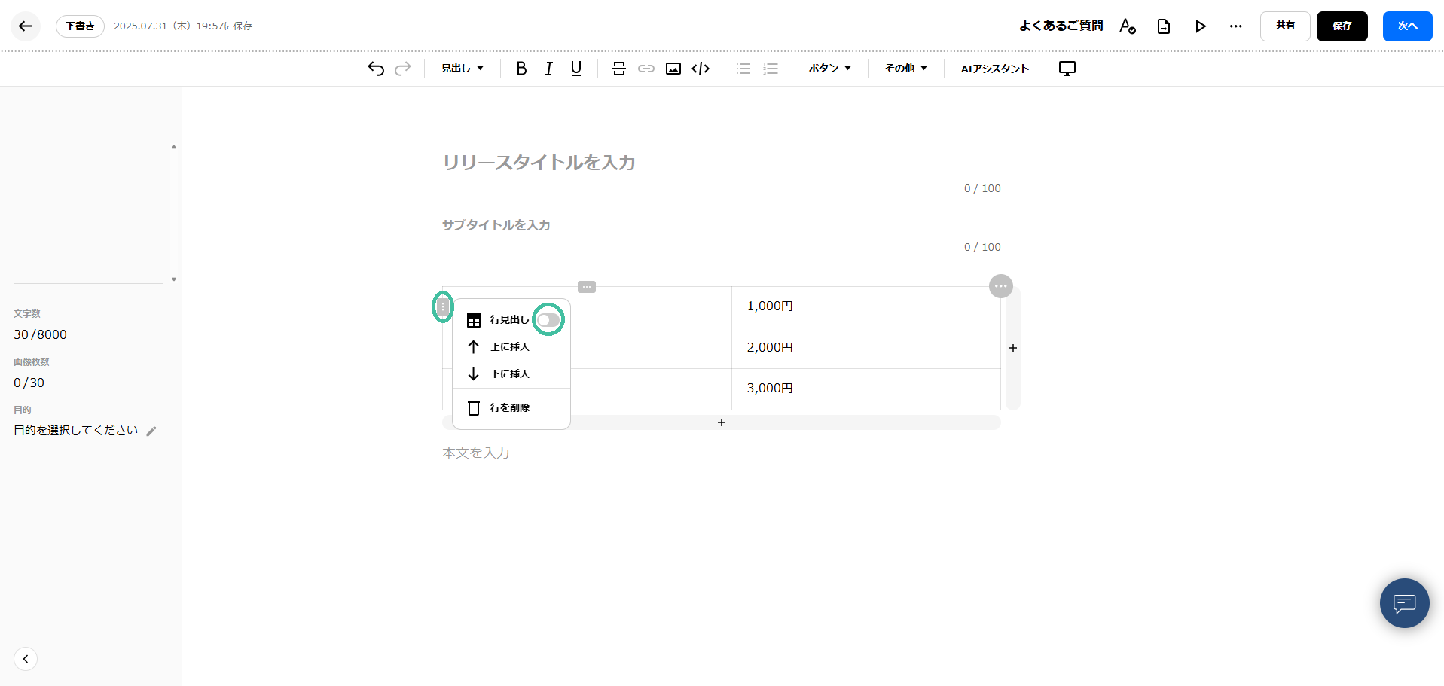Proceed using the 次へ button
This screenshot has height=686, width=1444.
tap(1407, 25)
